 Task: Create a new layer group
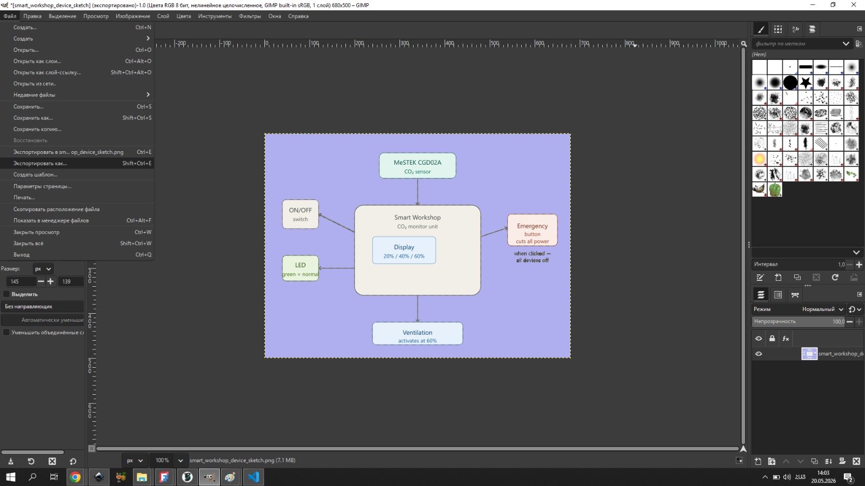point(772,461)
